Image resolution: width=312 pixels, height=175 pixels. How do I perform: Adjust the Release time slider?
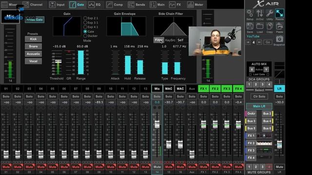[x=140, y=62]
